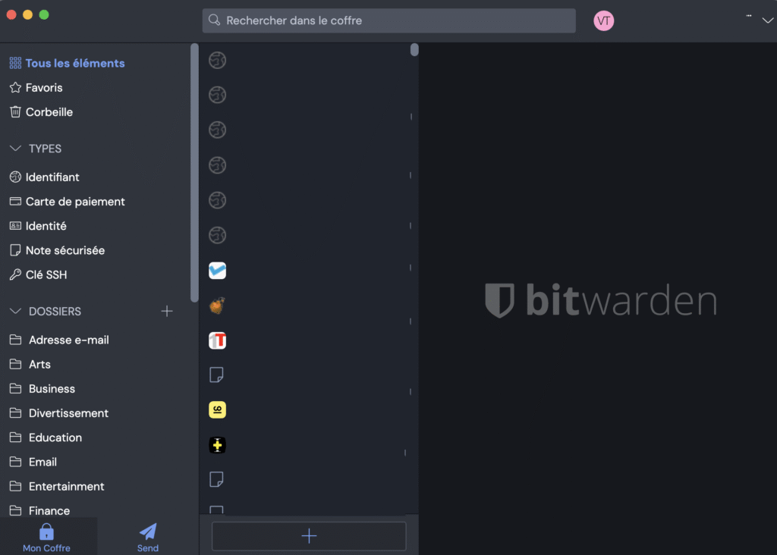
Task: Show Favoris starred items
Action: (36, 88)
